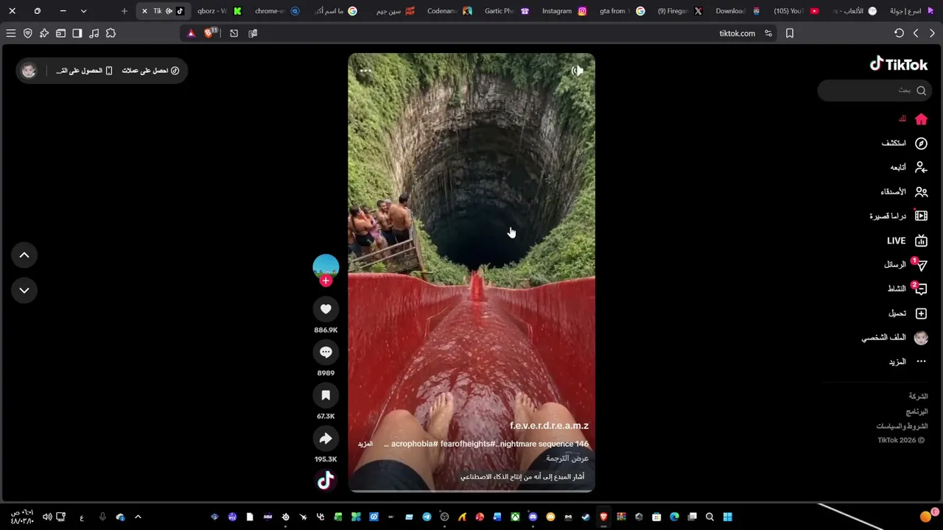Click the TikTok search field
Viewport: 943px width, 530px height.
click(874, 91)
